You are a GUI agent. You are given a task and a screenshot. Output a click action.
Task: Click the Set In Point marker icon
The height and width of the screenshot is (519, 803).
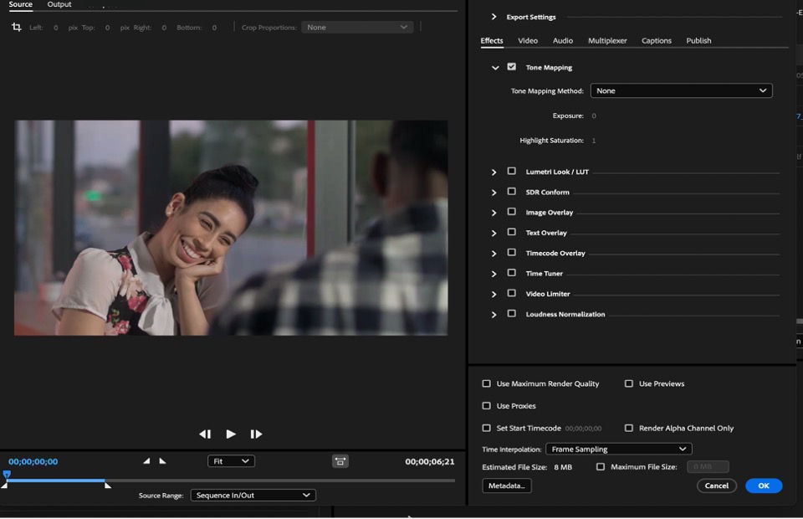(x=147, y=461)
